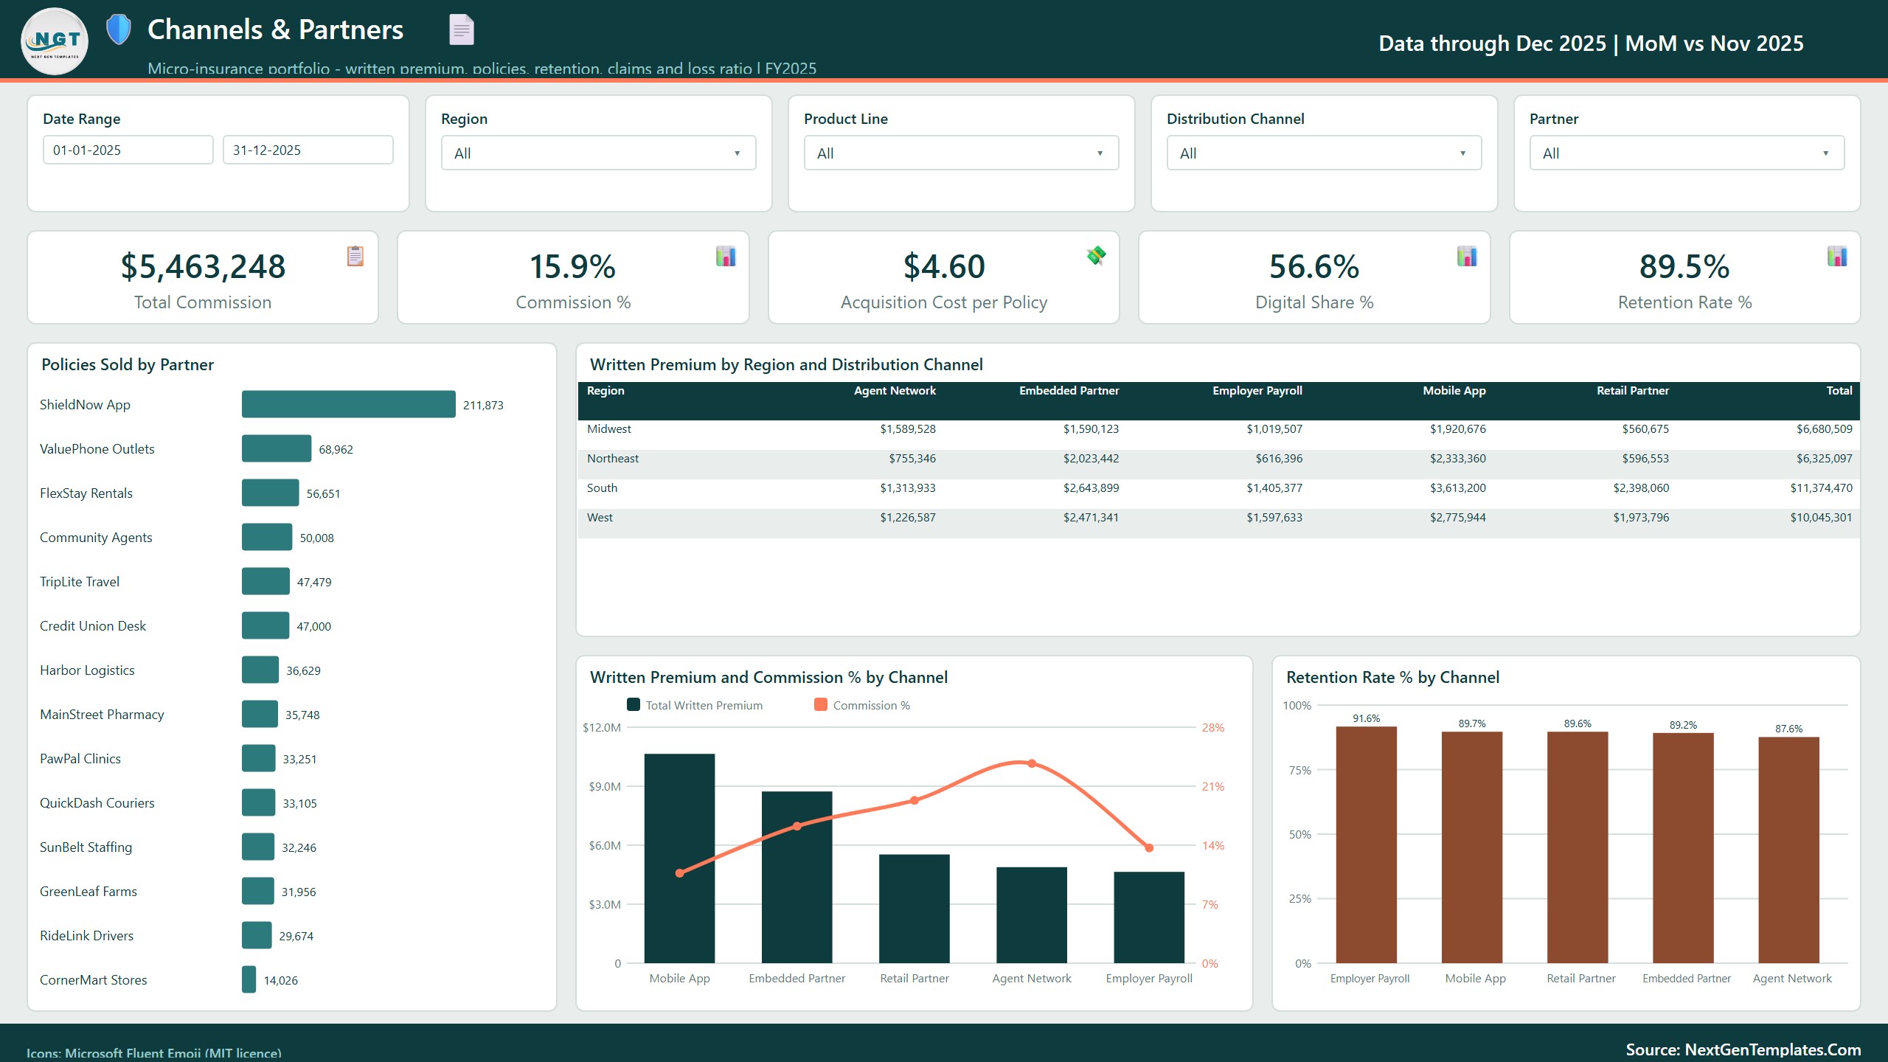1888x1062 pixels.
Task: Click the Agent Network commission line point
Action: pos(1032,763)
